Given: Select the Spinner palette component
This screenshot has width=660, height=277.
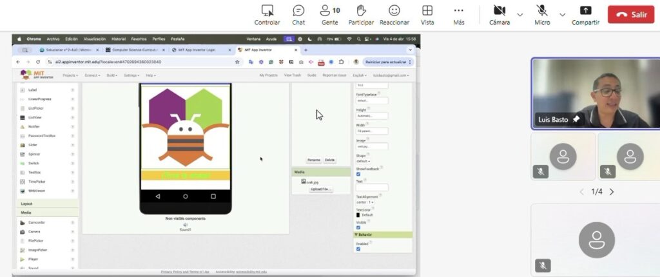Looking at the screenshot, I should (34, 154).
